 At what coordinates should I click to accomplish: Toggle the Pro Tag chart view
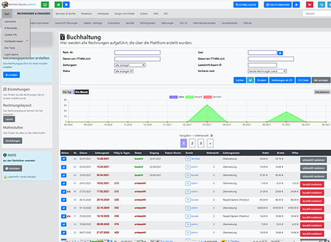pos(67,92)
